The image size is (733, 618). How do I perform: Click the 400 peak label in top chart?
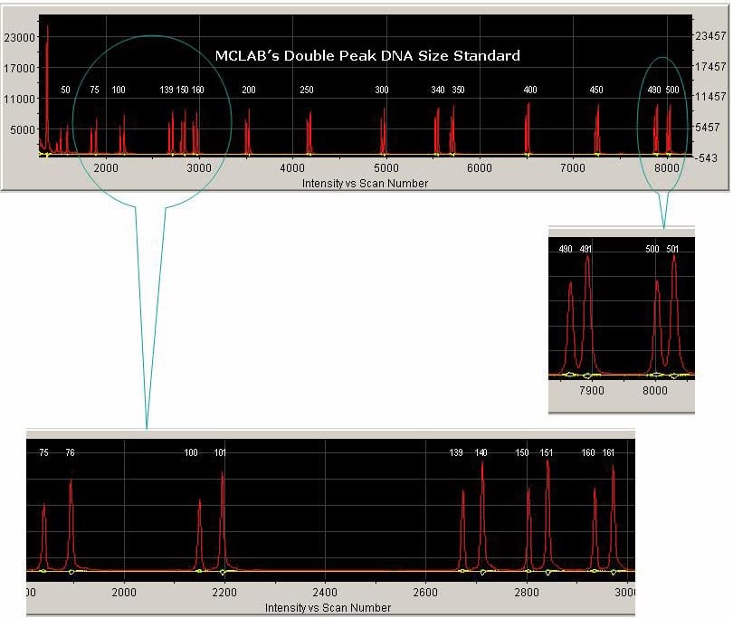point(530,90)
